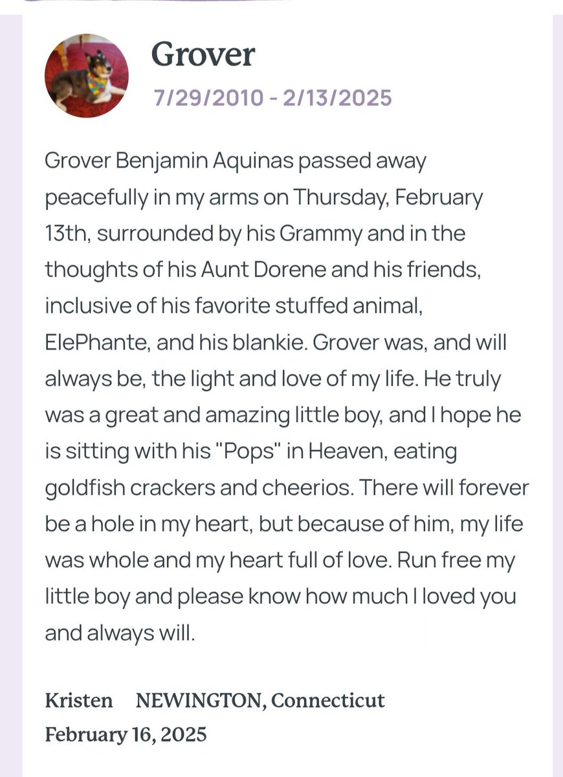Click the February 16, 2025 post date
Viewport: 563px width, 777px height.
(x=126, y=734)
